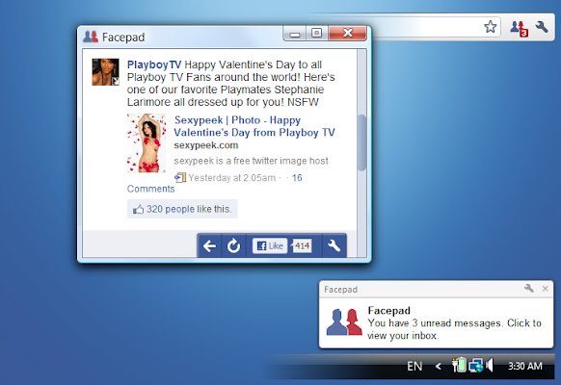Show hidden tray icons arrow
Viewport: 561px width, 385px height.
438,366
